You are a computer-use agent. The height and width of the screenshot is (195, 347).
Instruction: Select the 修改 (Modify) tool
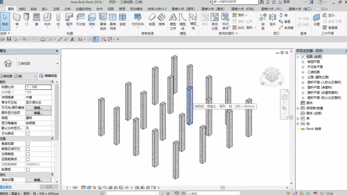click(5, 21)
